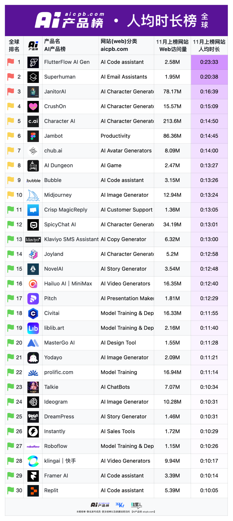
Task: Click the Instantly lightning bolt icon
Action: (x=33, y=432)
